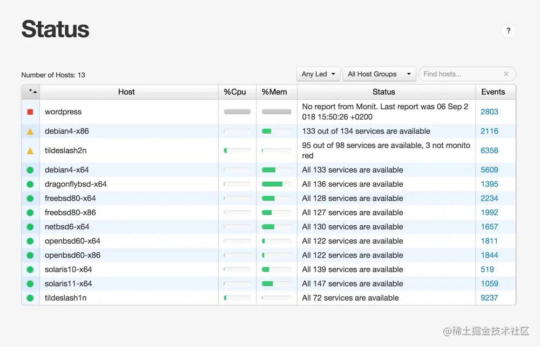Select the dragonflybsd-x64 host name
Image resolution: width=540 pixels, height=347 pixels.
pos(76,184)
